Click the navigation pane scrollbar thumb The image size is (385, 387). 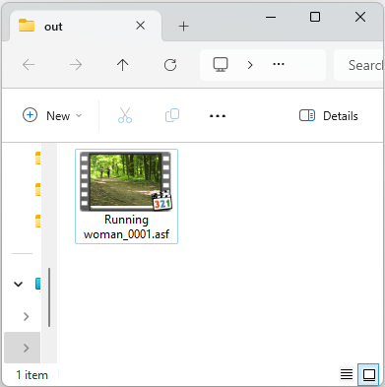[x=49, y=297]
